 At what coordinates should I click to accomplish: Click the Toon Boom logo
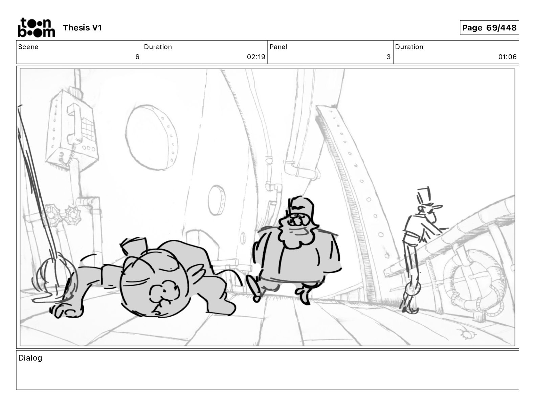(x=36, y=27)
